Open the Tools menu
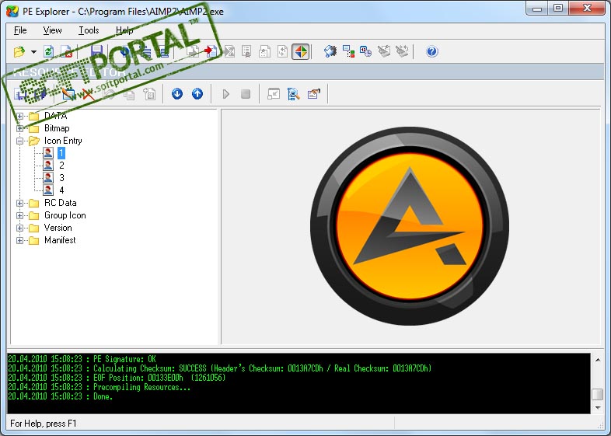 pyautogui.click(x=89, y=30)
